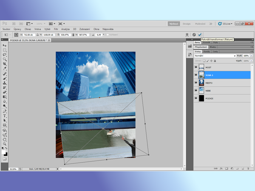
Task: Select the Type (T) tool
Action: coord(5,115)
